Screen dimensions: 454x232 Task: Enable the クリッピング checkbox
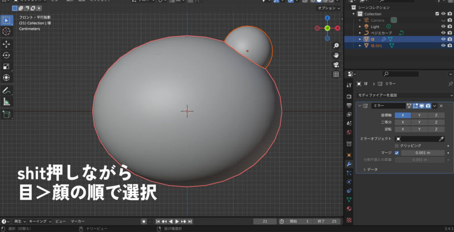tap(397, 146)
